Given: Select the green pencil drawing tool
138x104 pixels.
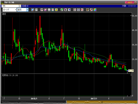Looking at the screenshot, I should coord(62,10).
